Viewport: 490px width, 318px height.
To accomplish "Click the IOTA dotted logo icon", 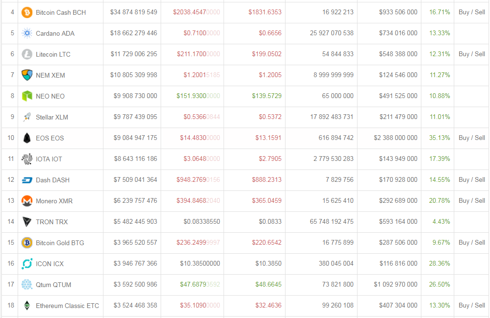I will (x=27, y=159).
